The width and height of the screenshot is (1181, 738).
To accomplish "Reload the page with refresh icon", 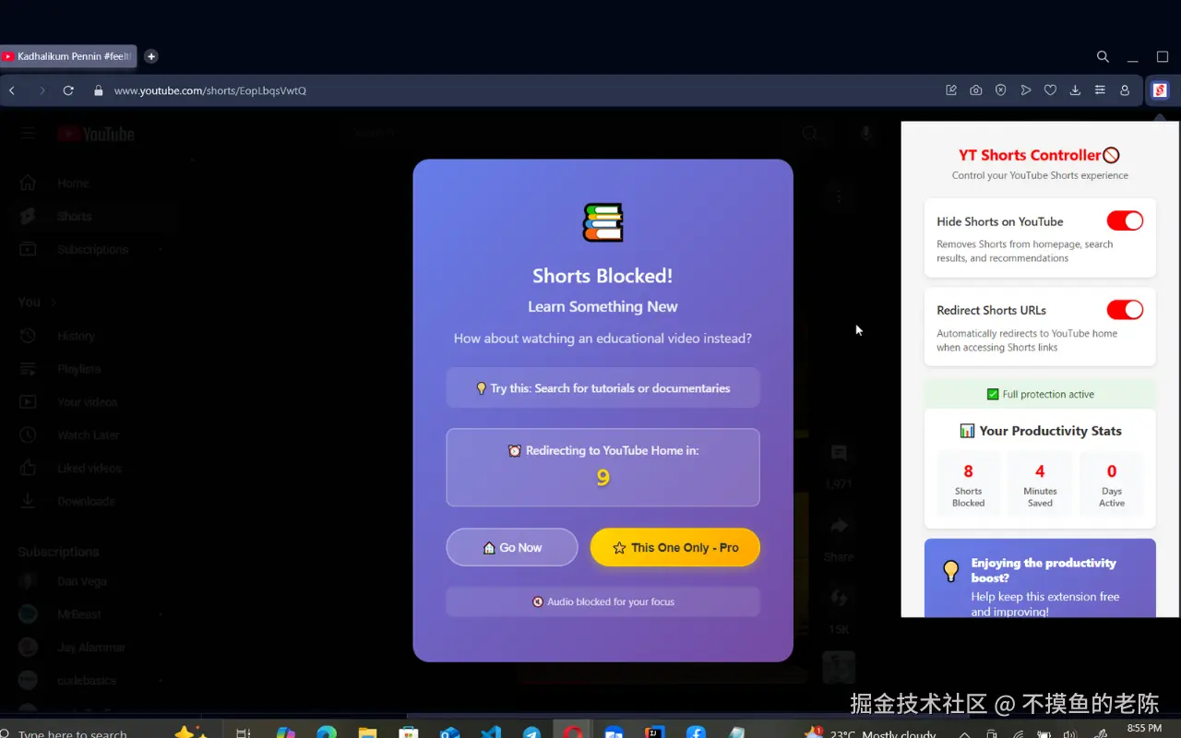I will pyautogui.click(x=68, y=90).
